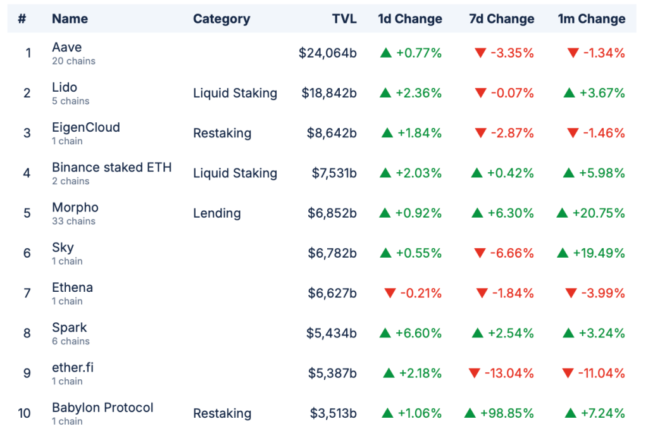Click the red down arrow for Aave 7d change

click(480, 53)
